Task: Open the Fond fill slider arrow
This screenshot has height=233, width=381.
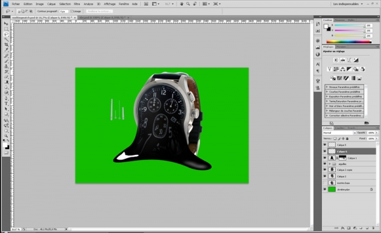Action: 377,138
